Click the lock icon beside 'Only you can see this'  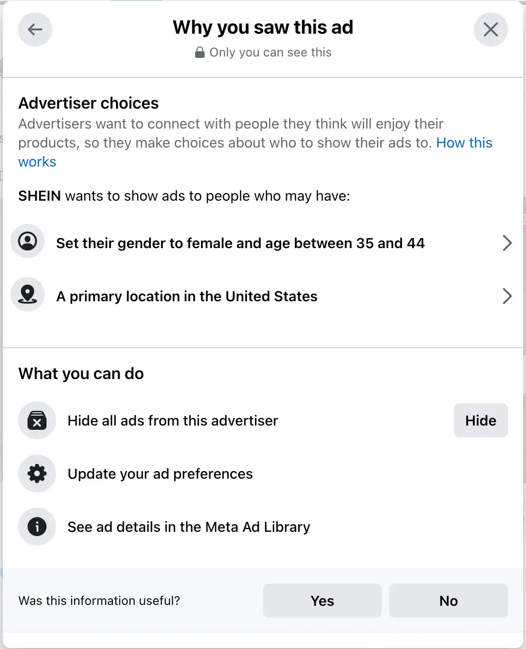click(200, 52)
